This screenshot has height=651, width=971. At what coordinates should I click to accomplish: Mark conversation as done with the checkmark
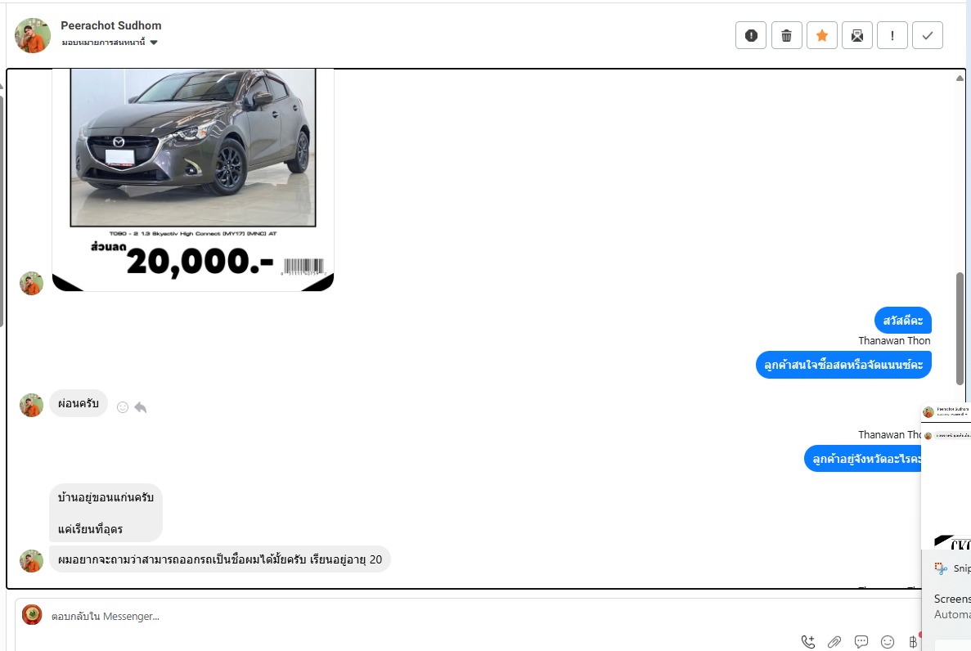point(928,35)
